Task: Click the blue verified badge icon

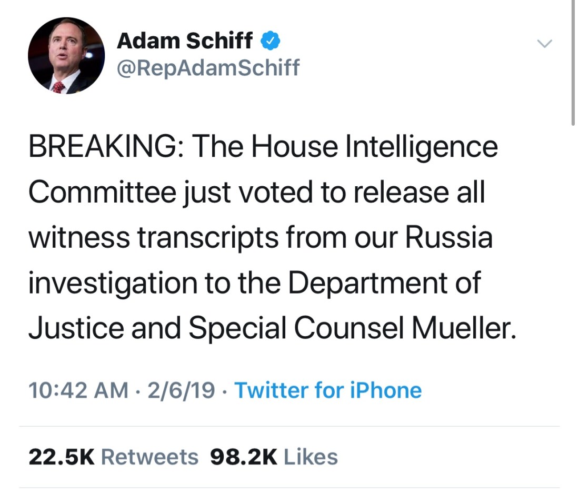Action: (271, 41)
